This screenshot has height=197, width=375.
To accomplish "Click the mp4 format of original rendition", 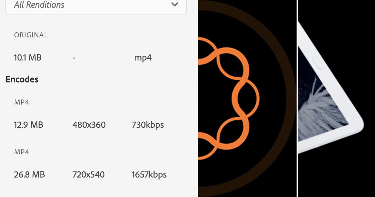I will pos(143,58).
